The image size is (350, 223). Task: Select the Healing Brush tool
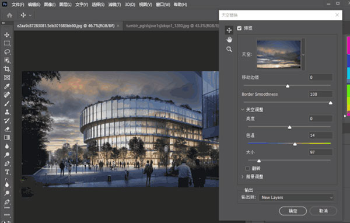tap(7, 95)
